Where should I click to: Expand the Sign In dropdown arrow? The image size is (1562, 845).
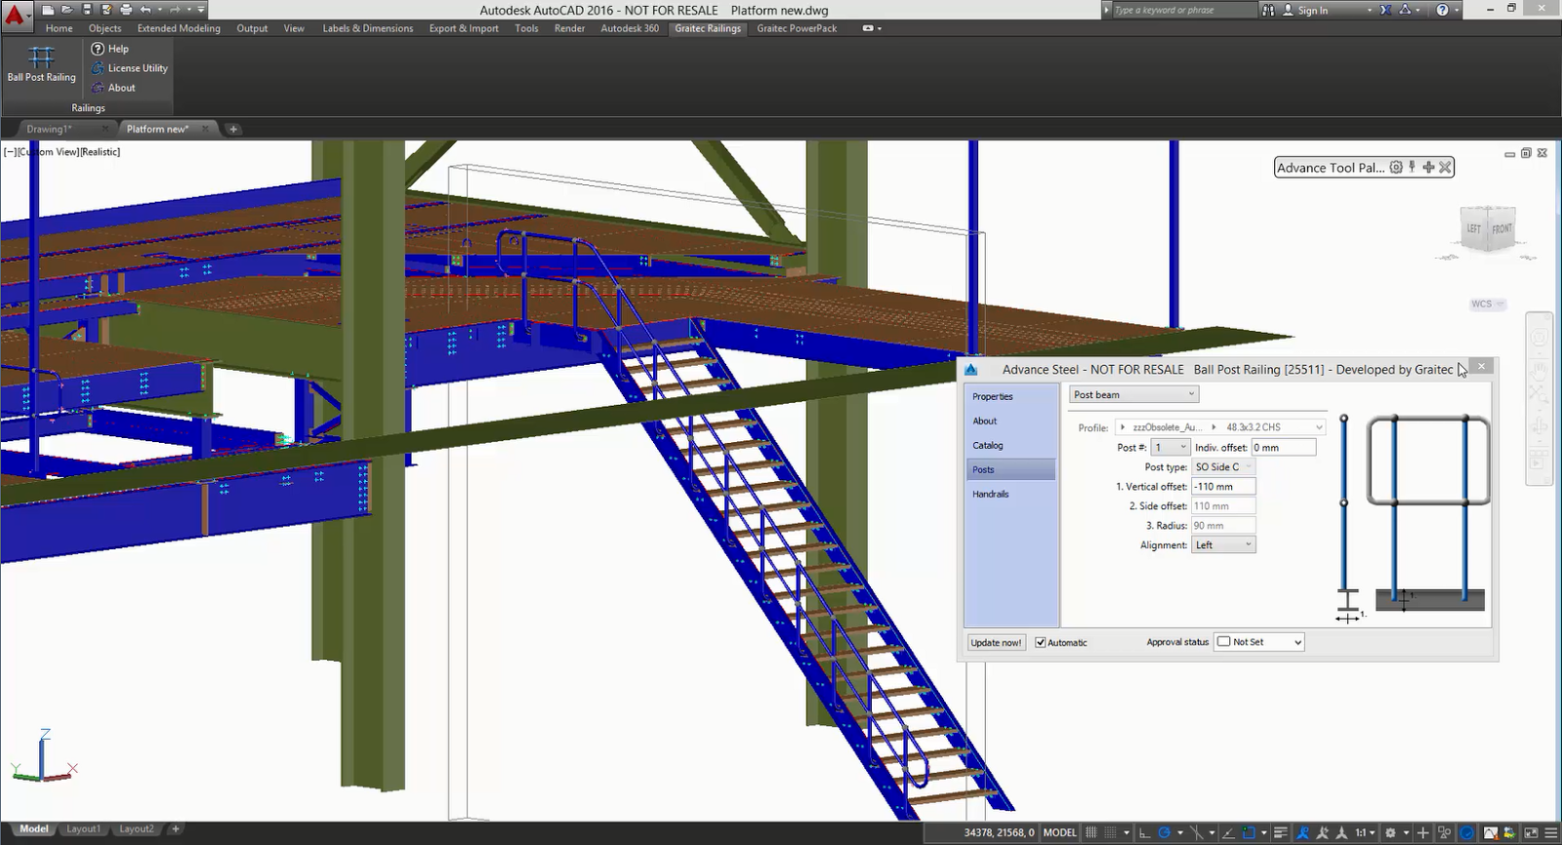(x=1370, y=11)
